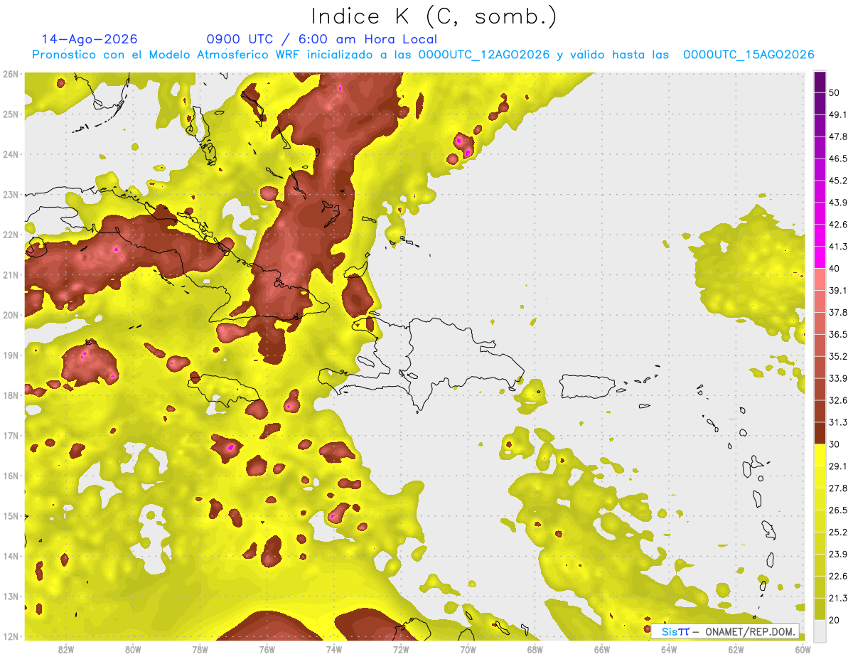
Task: Click the "24N" latitude axis label
Action: click(11, 154)
